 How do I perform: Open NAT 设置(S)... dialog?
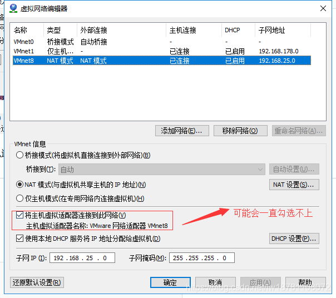[x=294, y=185]
